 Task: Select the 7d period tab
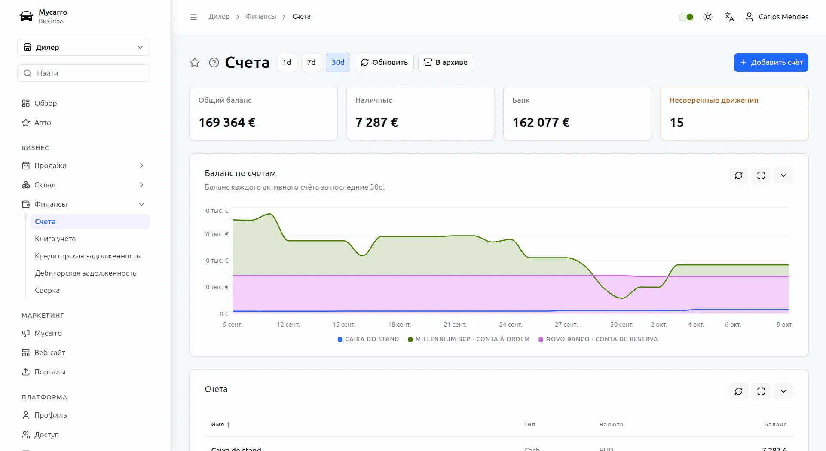click(x=312, y=62)
